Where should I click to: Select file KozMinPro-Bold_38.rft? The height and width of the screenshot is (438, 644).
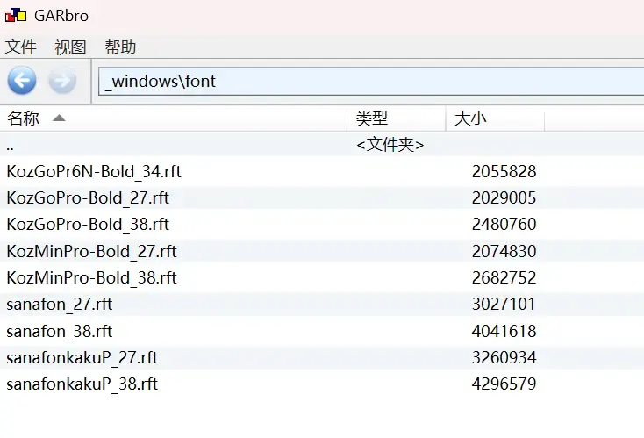[91, 277]
